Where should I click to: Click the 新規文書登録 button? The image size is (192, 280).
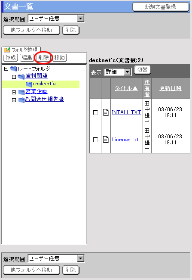161,7
